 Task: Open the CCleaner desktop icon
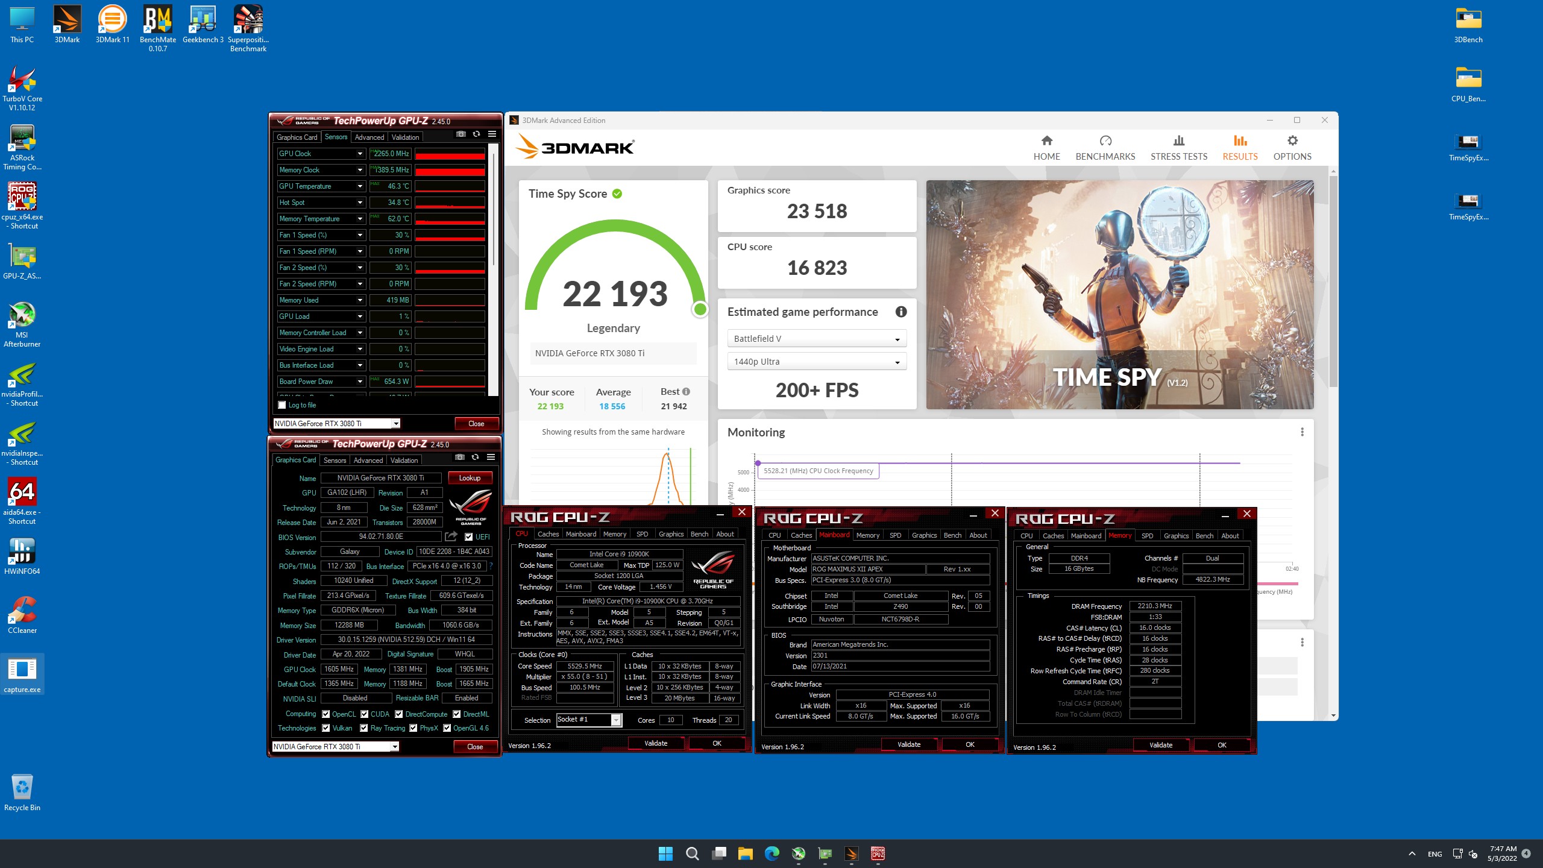point(22,615)
